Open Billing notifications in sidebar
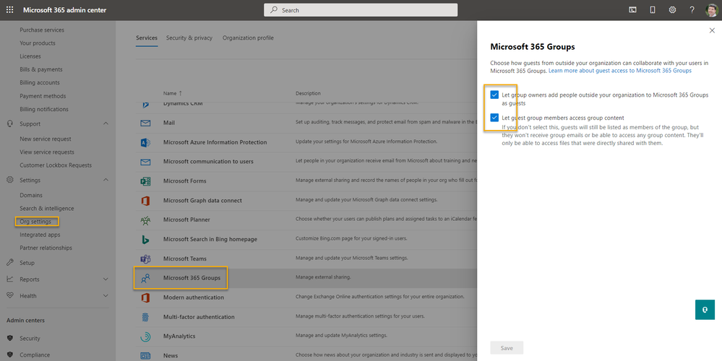This screenshot has width=722, height=361. pyautogui.click(x=44, y=110)
